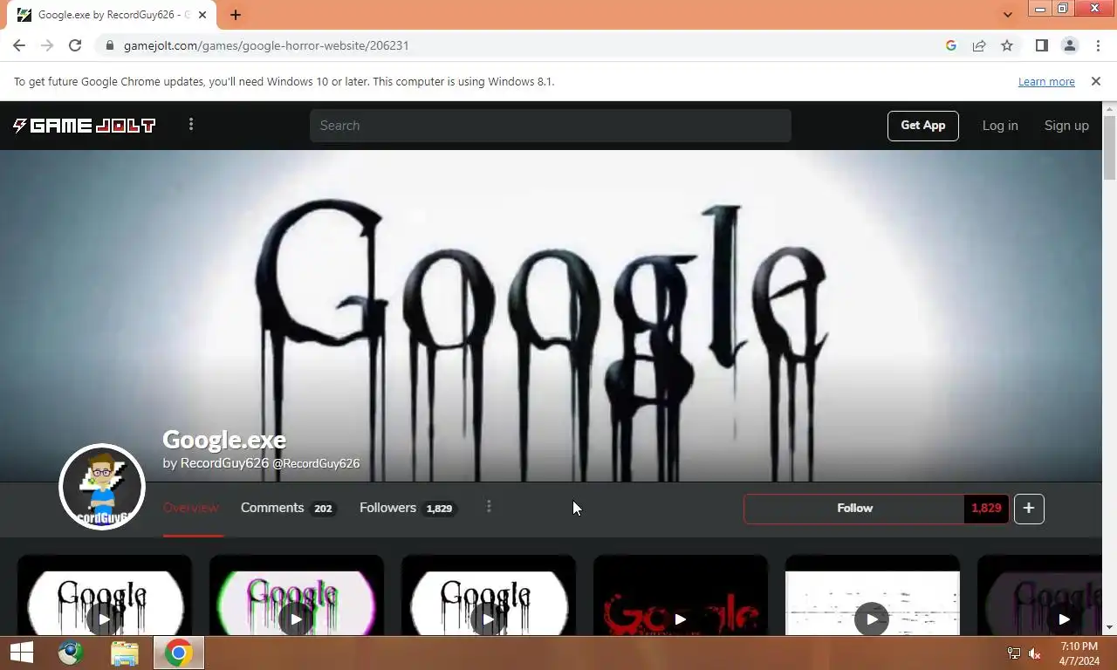Reload the current page
The height and width of the screenshot is (670, 1117).
pos(75,45)
